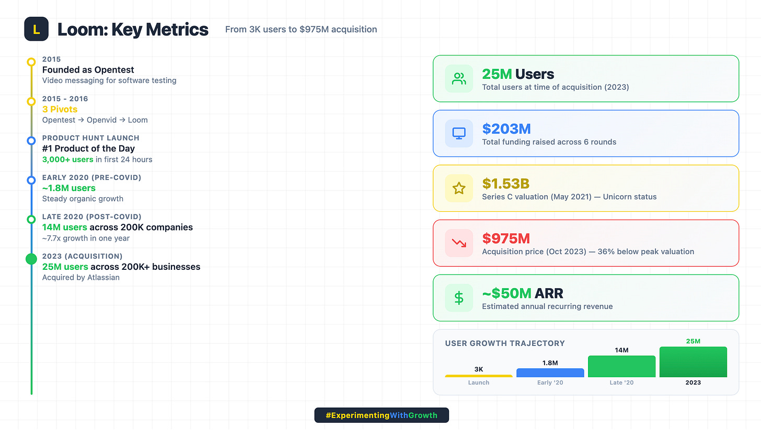Select the 2015 - 2016 timeline marker
This screenshot has width=761, height=430.
click(x=31, y=101)
